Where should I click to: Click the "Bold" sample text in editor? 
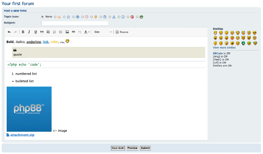pyautogui.click(x=10, y=42)
